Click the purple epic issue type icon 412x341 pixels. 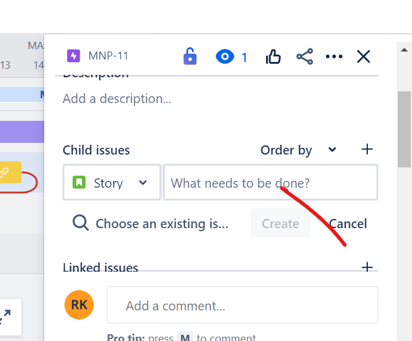pyautogui.click(x=74, y=56)
